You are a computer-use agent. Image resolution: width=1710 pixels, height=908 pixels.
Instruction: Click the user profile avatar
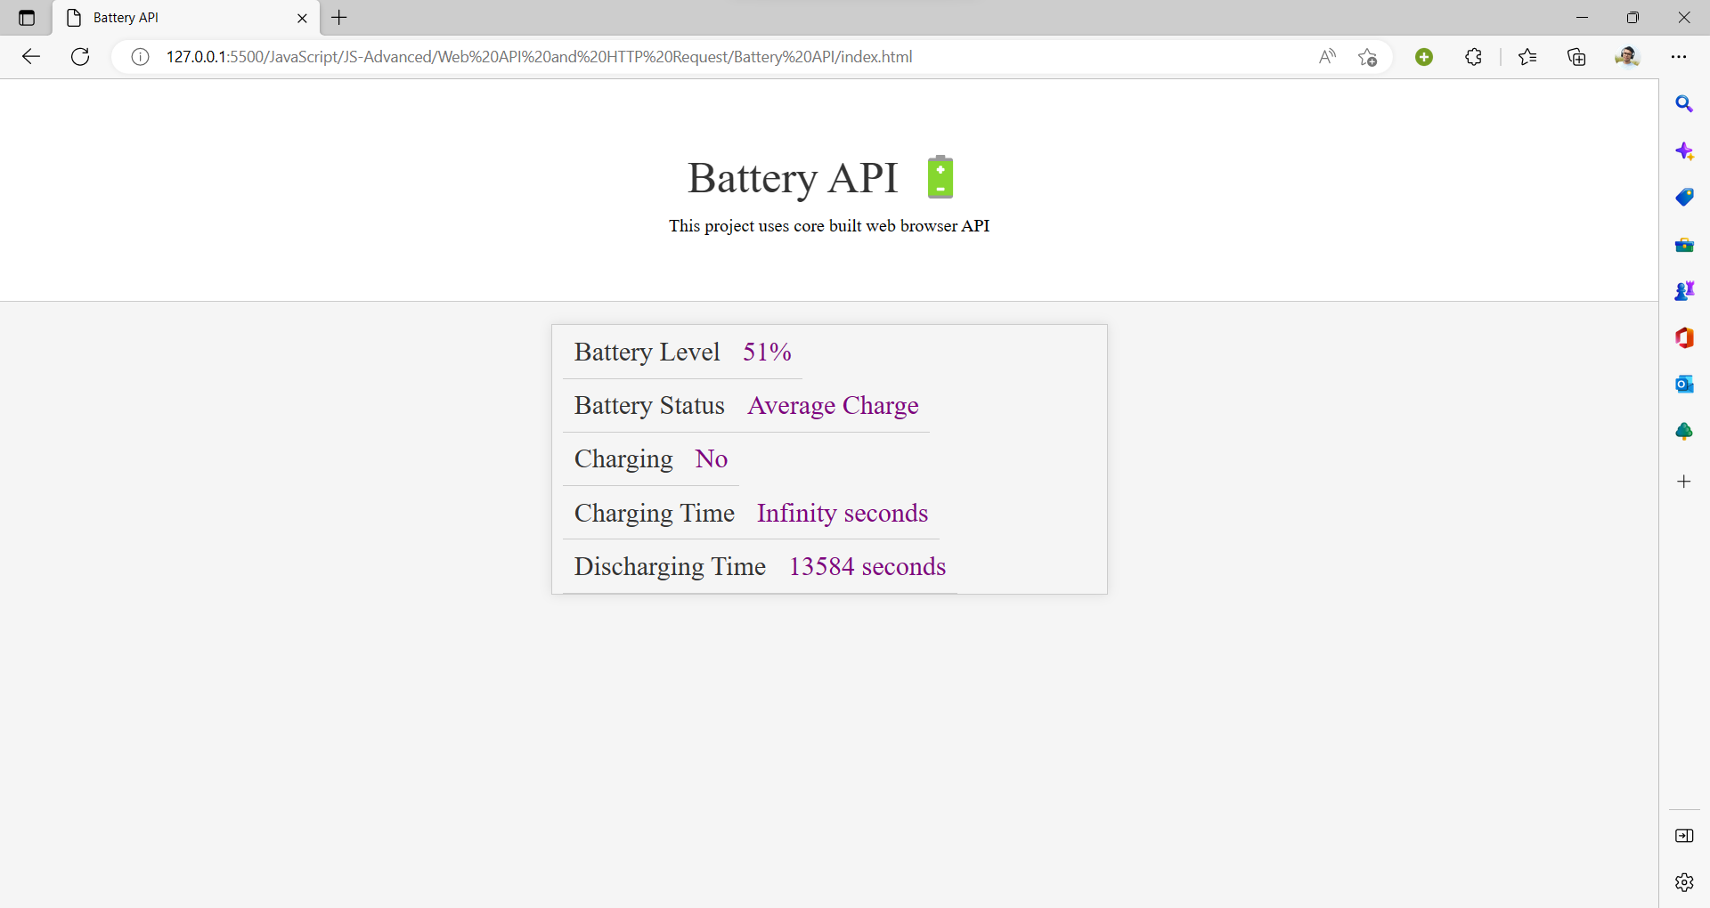tap(1626, 57)
